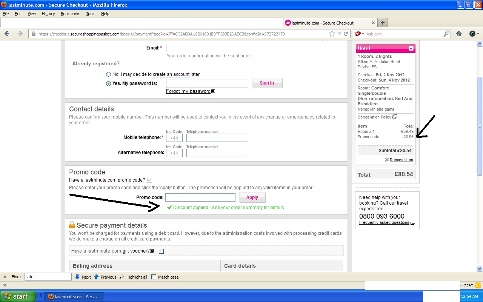Click the phone number 0800 093 6000

click(381, 216)
